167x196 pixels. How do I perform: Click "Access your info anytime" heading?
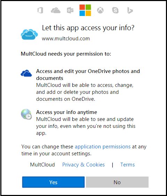point(66,112)
